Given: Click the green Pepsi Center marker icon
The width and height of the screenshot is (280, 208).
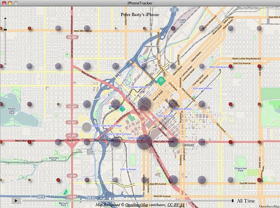Looking at the screenshot, I should click(x=122, y=109).
